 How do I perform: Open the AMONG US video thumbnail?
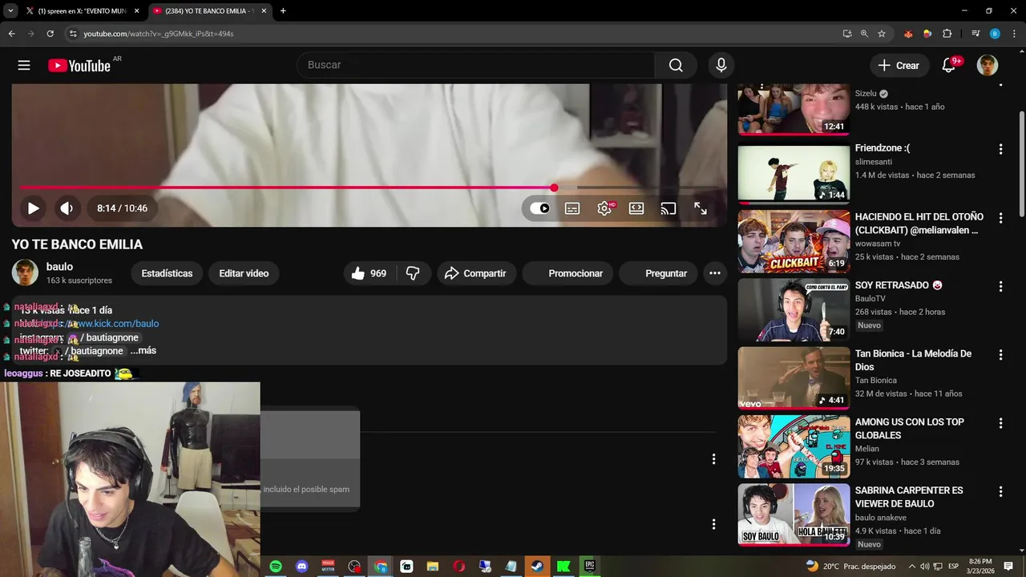point(794,446)
